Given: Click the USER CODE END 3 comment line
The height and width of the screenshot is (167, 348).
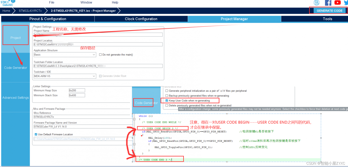Looking at the screenshot, I should pos(155,160).
